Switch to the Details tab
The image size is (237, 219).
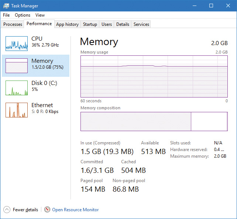(123, 24)
